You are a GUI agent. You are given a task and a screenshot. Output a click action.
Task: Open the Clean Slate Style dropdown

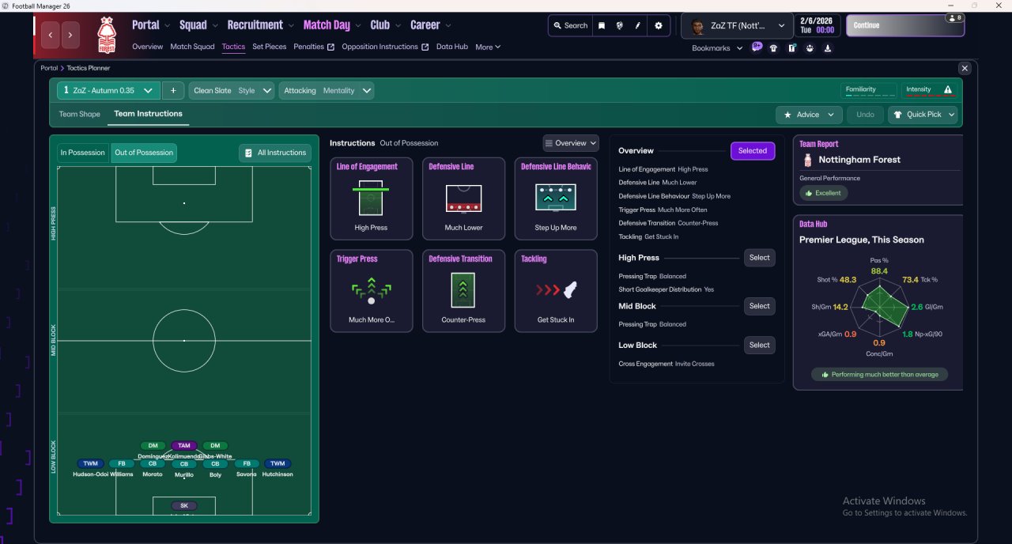coord(232,91)
